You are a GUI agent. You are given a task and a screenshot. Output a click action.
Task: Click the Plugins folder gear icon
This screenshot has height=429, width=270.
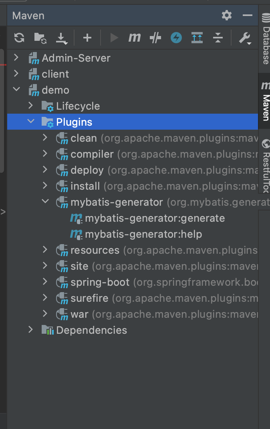pyautogui.click(x=47, y=122)
